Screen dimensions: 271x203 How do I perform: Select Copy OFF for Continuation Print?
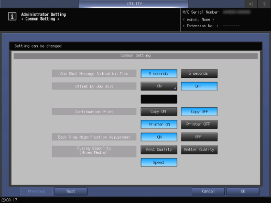coord(199,111)
